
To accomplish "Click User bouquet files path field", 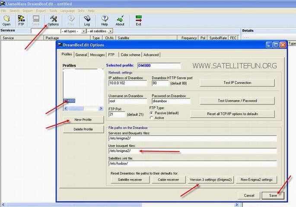I will pos(193,151).
